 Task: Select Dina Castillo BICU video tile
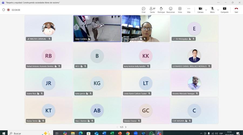point(146,28)
